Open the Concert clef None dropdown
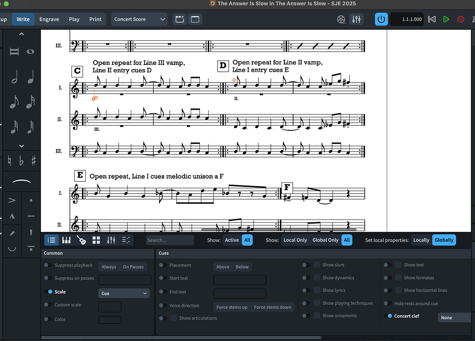The image size is (475, 341). click(x=454, y=317)
